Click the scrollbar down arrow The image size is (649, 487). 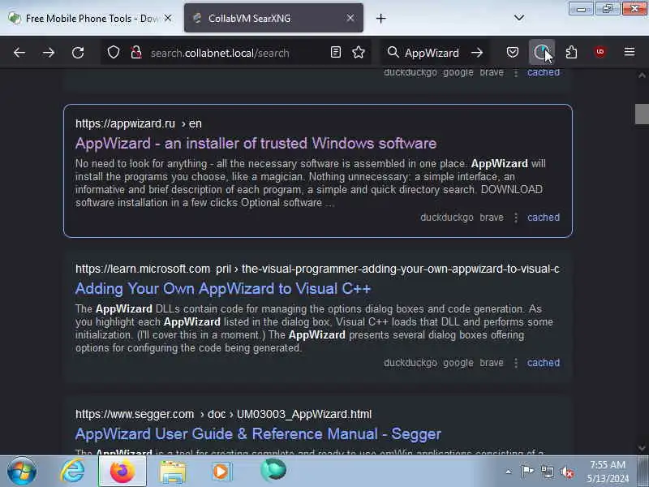tap(642, 448)
